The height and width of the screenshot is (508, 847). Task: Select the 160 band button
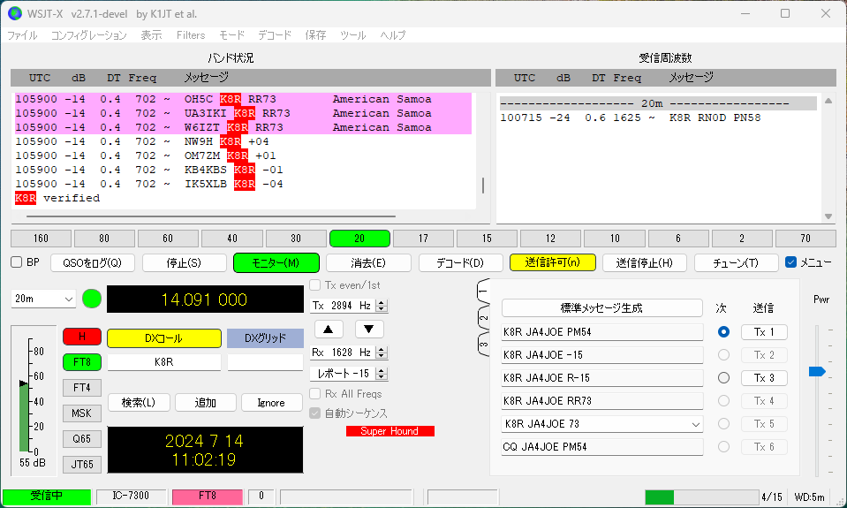pyautogui.click(x=41, y=239)
